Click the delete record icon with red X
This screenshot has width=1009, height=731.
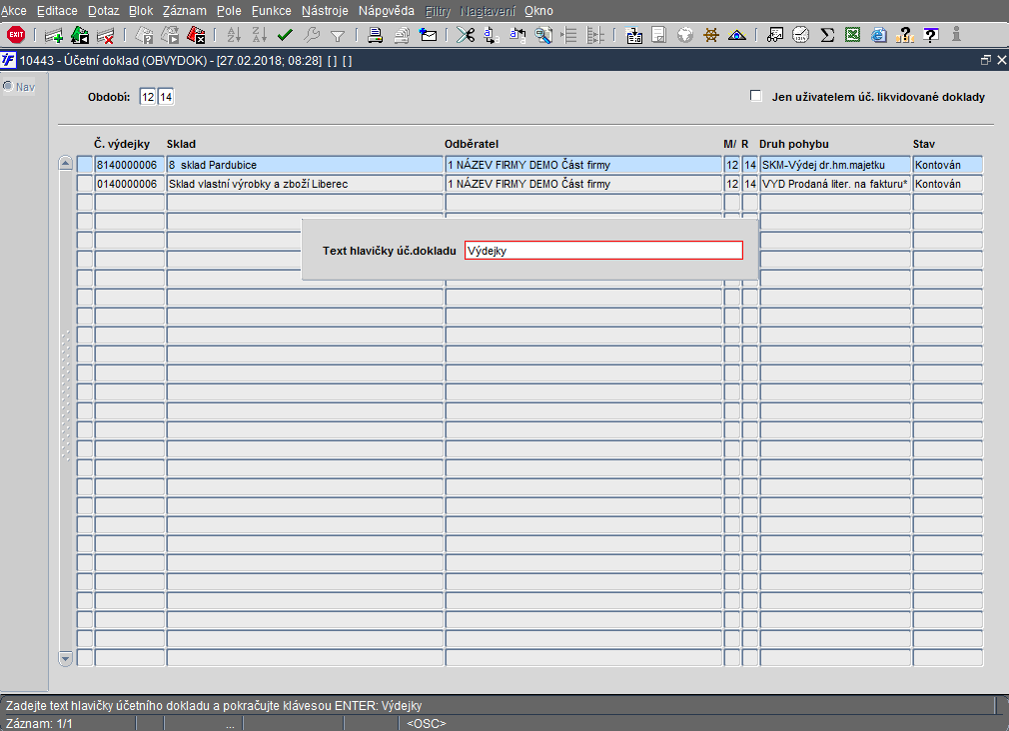point(105,35)
